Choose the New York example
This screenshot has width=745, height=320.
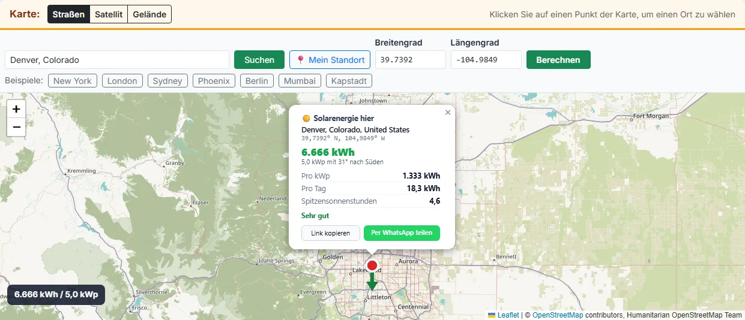[73, 81]
